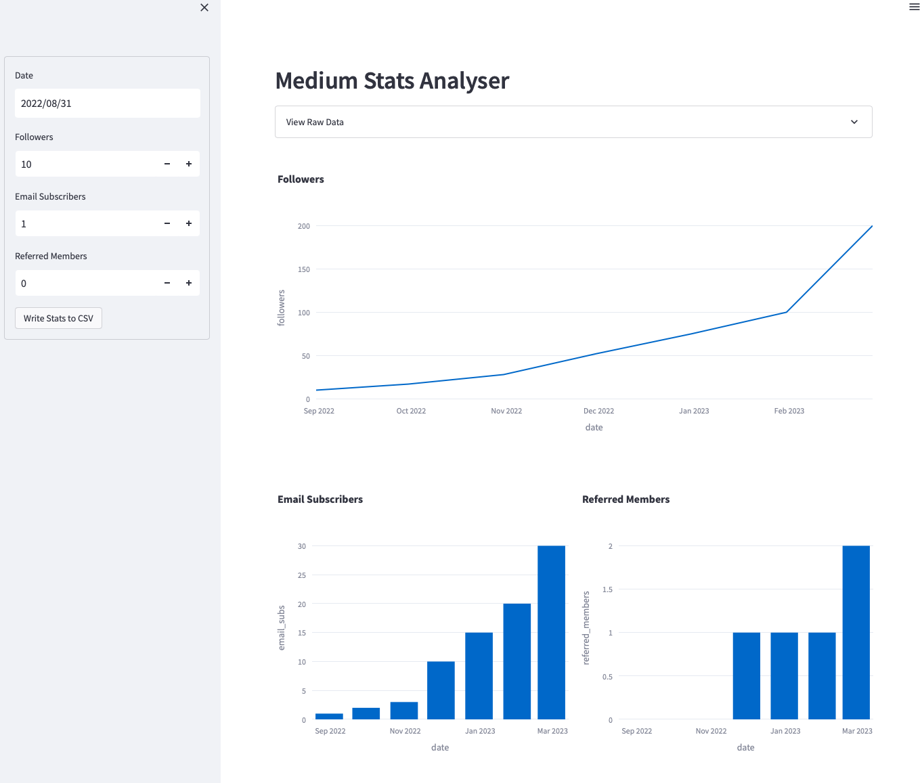Viewport: 922px width, 783px height.
Task: Increase Followers value with plus icon
Action: click(189, 164)
